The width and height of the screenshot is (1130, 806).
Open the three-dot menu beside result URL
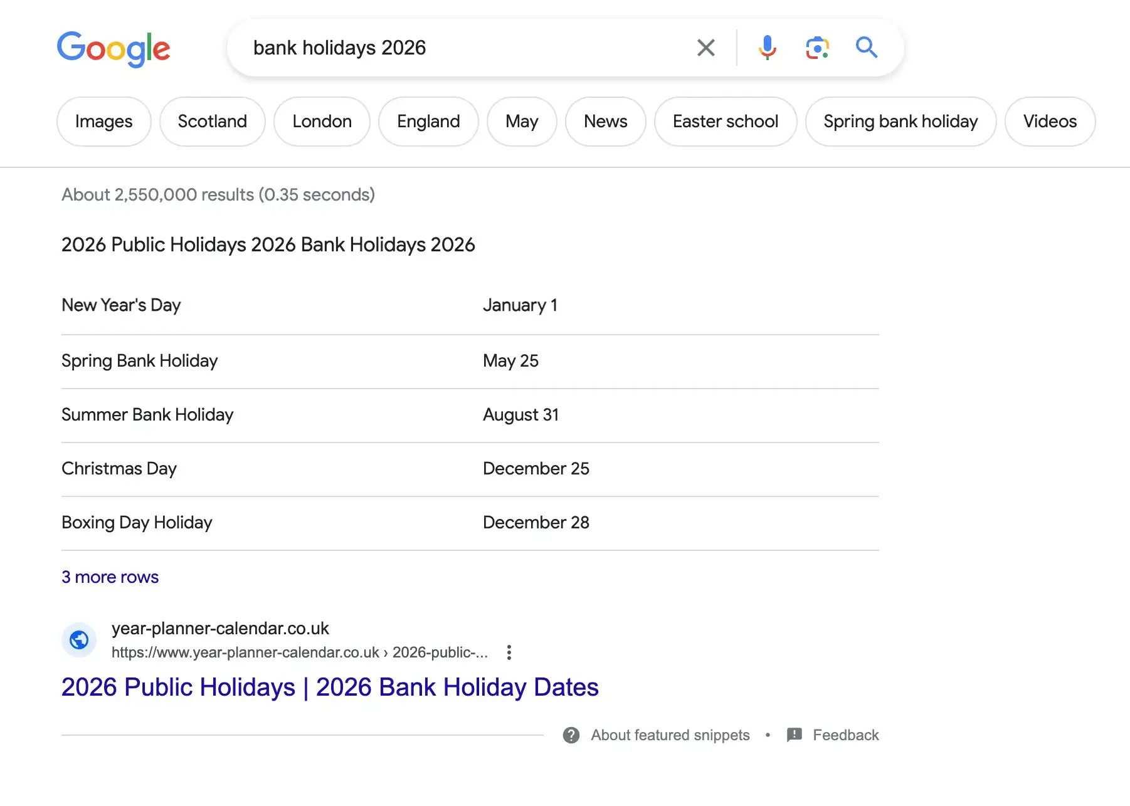coord(509,652)
